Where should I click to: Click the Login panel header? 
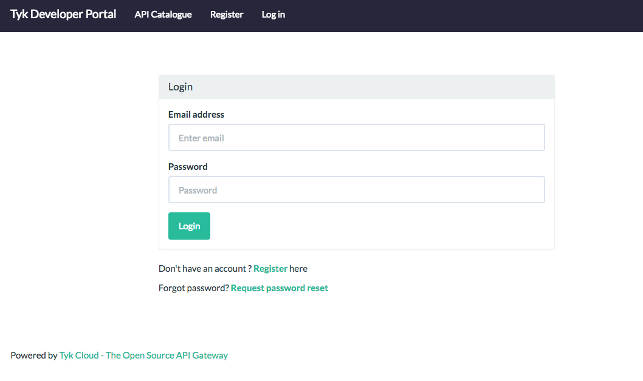(181, 87)
